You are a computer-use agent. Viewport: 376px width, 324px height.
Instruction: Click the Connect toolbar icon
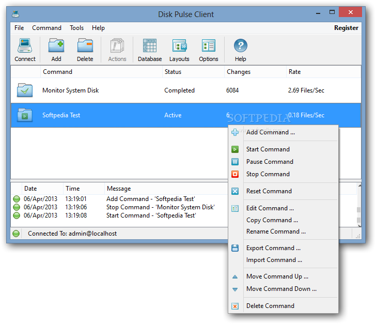pyautogui.click(x=25, y=45)
